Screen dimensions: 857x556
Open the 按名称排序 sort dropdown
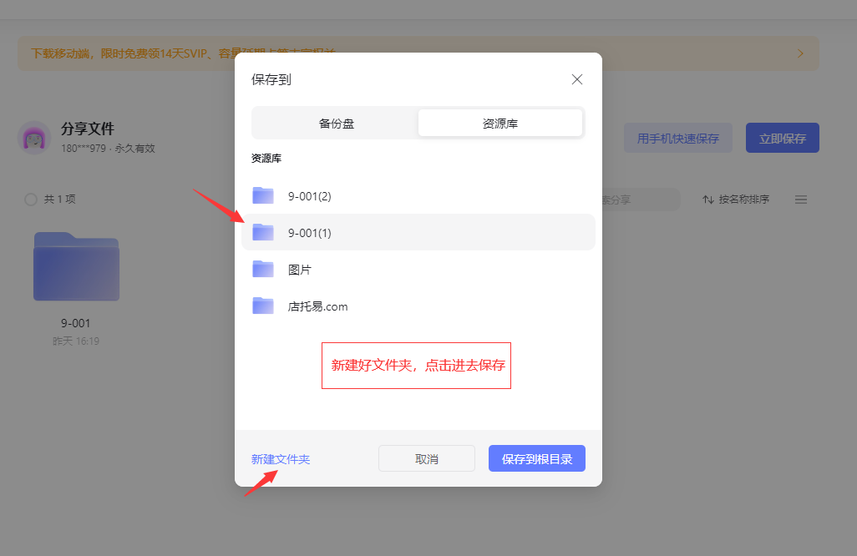click(736, 200)
